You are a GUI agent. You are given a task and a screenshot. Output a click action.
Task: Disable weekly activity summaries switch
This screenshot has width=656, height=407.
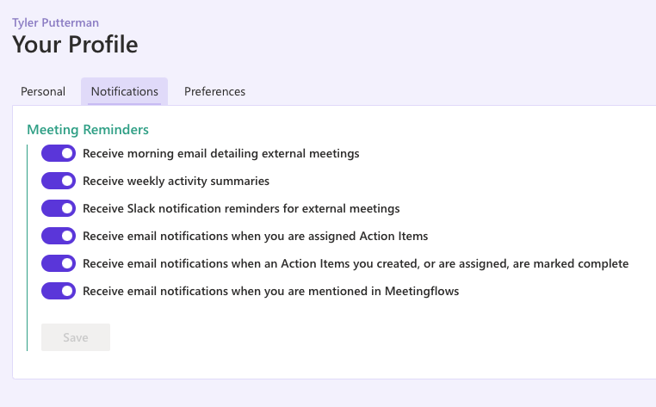click(59, 181)
